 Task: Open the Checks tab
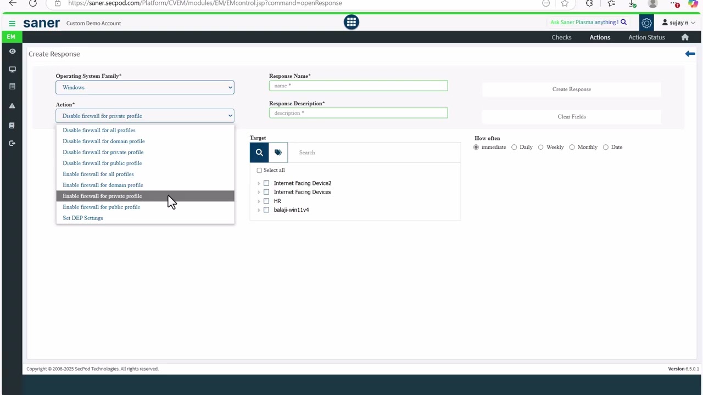[x=561, y=37]
